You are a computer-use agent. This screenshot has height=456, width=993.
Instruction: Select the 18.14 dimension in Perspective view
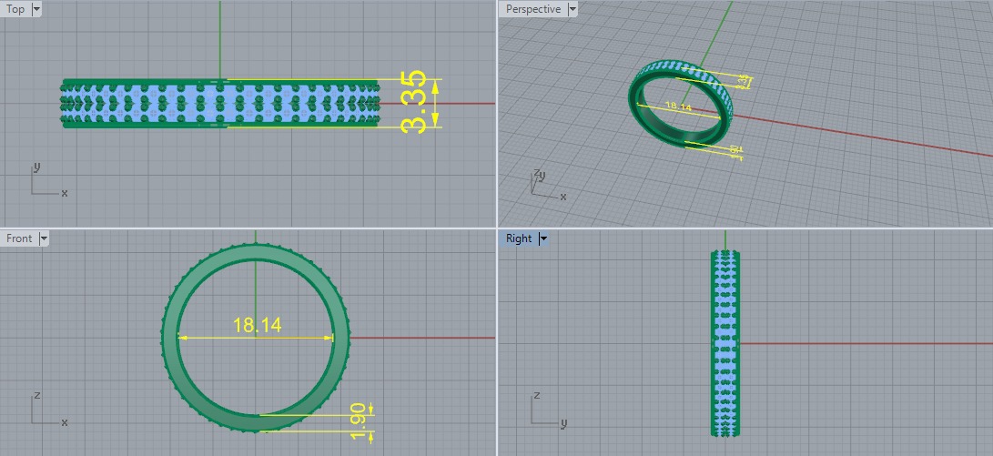[678, 106]
